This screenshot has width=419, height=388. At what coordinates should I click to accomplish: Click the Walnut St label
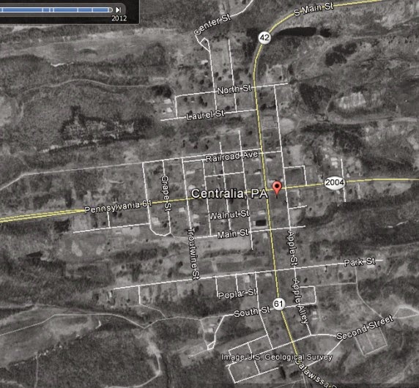(x=229, y=214)
